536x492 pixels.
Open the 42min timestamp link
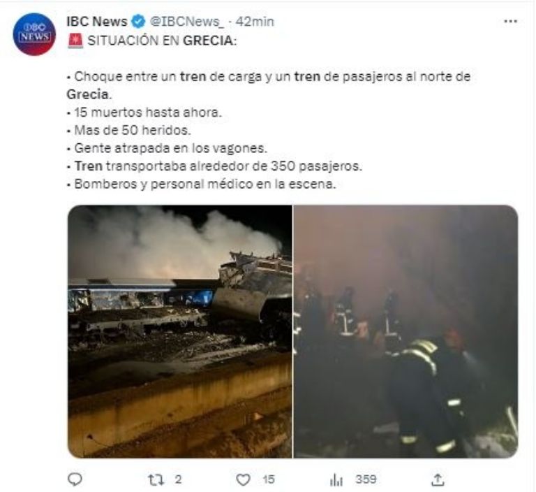click(255, 22)
